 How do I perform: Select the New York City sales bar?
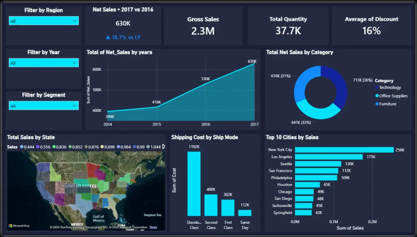pyautogui.click(x=344, y=150)
